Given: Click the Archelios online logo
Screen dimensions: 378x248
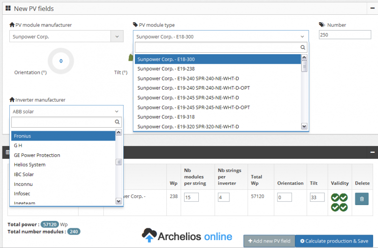Looking at the screenshot, I should [x=187, y=236].
